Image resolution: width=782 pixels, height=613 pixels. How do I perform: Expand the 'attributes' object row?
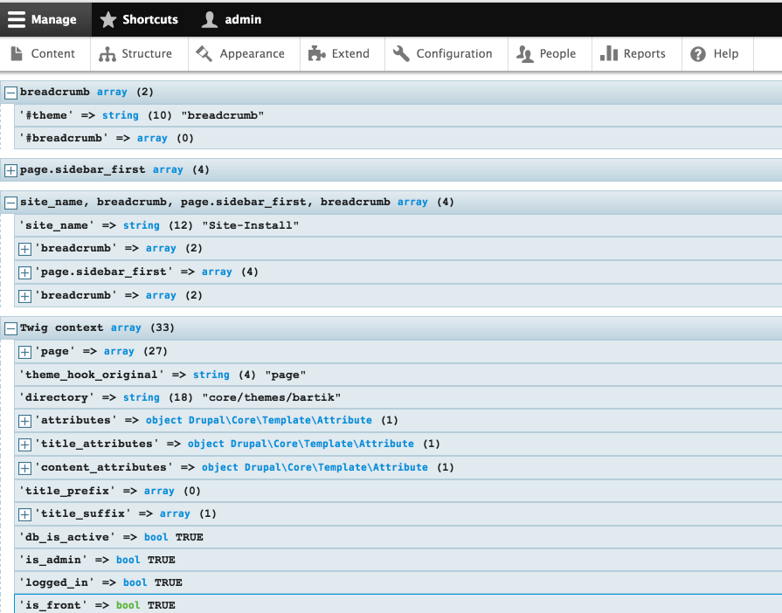coord(24,421)
